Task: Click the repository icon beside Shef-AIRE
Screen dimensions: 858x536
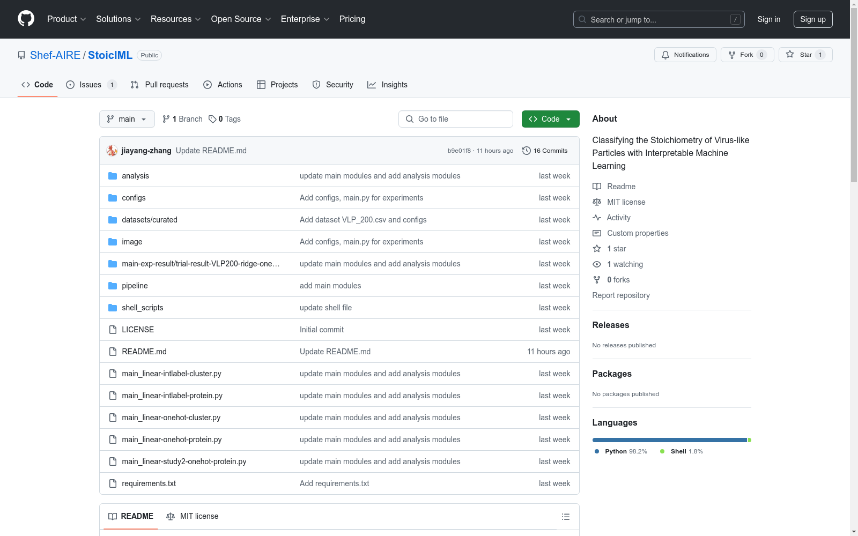Action: pos(21,55)
